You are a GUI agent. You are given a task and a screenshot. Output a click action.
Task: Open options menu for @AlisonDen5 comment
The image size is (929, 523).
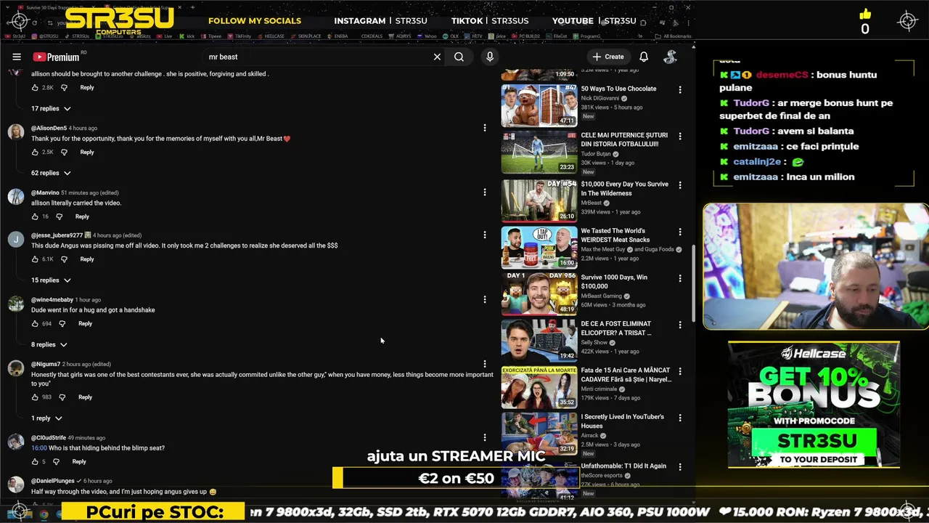[x=485, y=128]
